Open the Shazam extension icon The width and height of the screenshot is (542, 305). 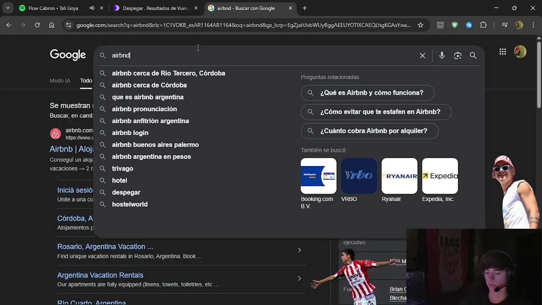469,25
